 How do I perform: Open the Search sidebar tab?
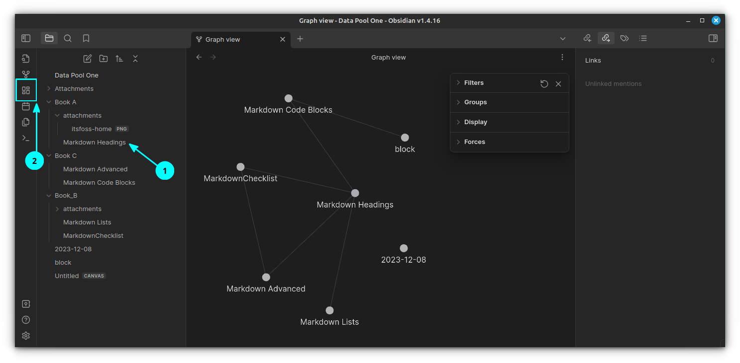click(x=68, y=38)
